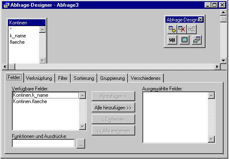
Task: Click into the Funktionen und Ausdrücke field
Action: 43,143
